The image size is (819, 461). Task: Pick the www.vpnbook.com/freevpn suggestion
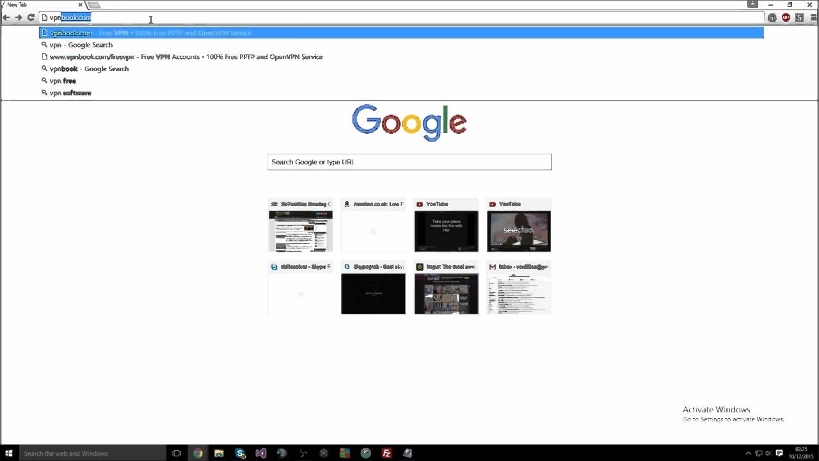click(x=401, y=57)
